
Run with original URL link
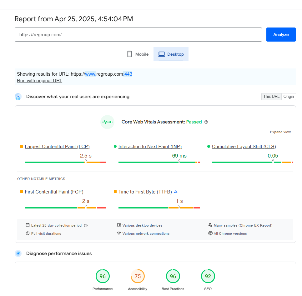tap(39, 81)
